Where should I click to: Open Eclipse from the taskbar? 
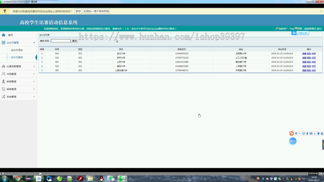point(28,179)
